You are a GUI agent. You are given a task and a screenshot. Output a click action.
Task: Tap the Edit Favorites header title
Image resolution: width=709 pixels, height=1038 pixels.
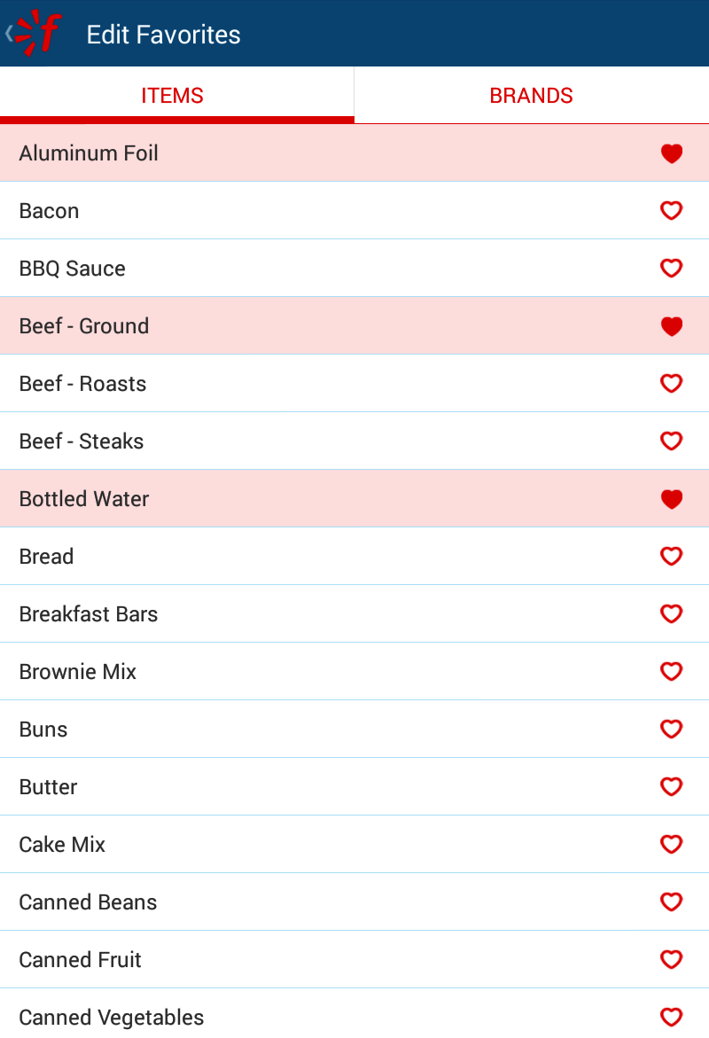coord(164,35)
